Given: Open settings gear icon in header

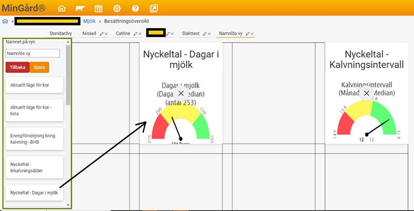Looking at the screenshot, I should (116, 8).
